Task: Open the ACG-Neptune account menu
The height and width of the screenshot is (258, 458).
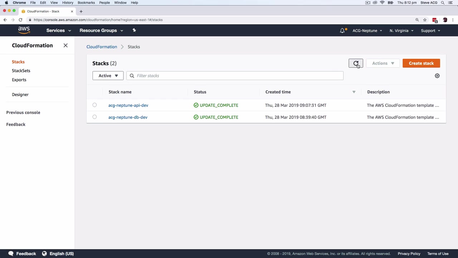Action: click(x=367, y=30)
